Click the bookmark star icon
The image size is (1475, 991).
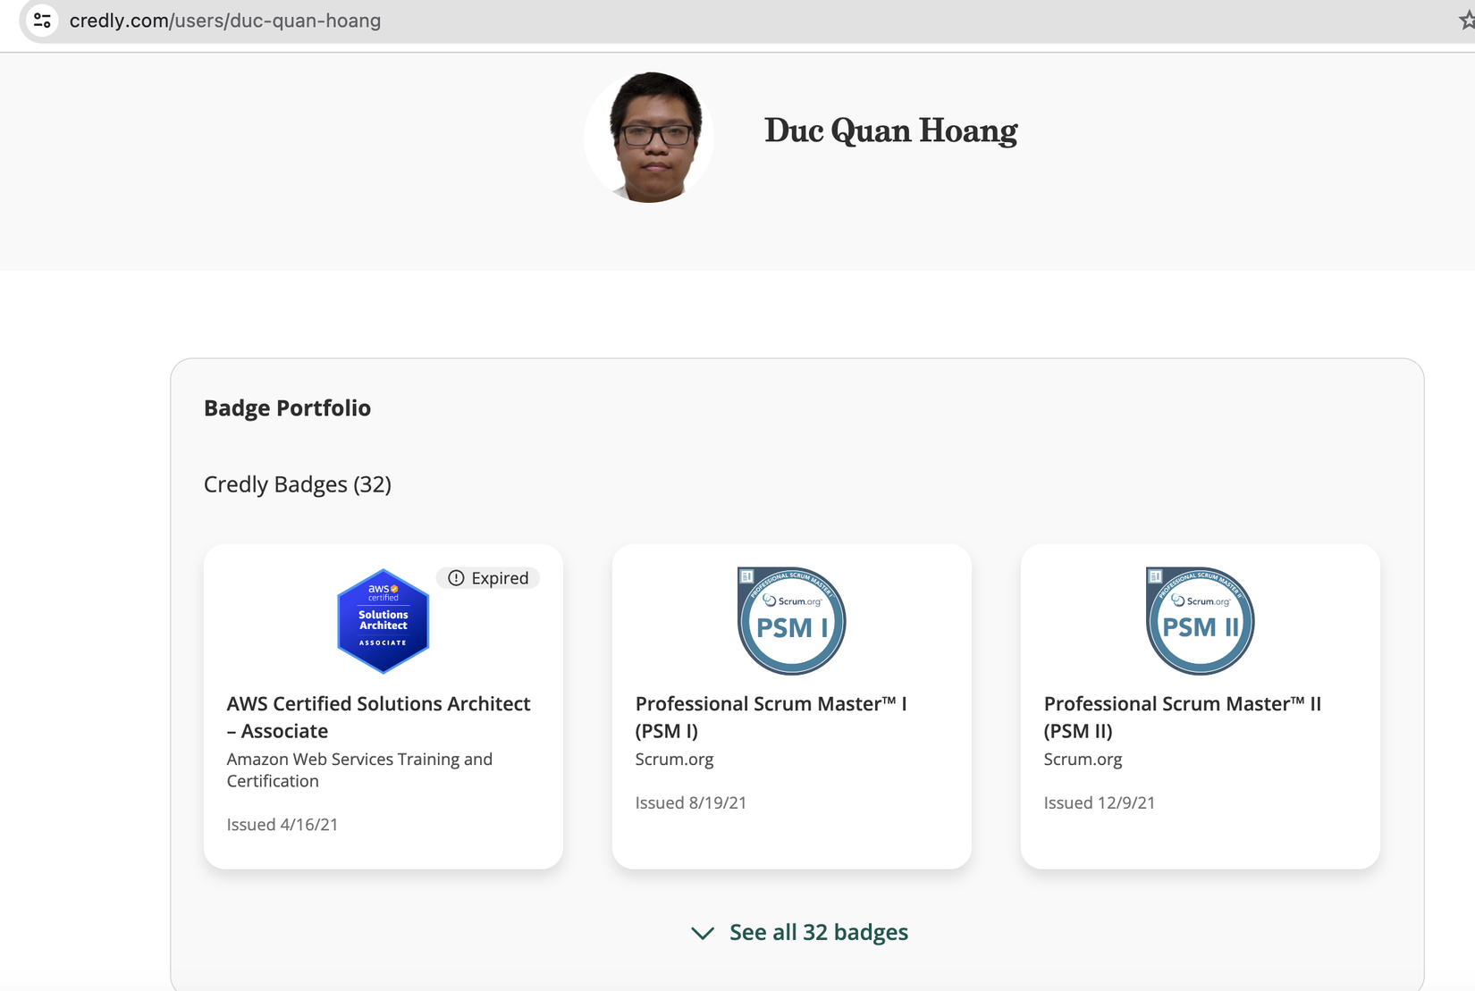(1467, 21)
